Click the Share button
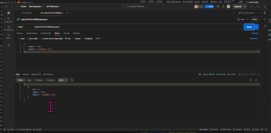Viewport: 271px width, 133px height. coord(254,19)
